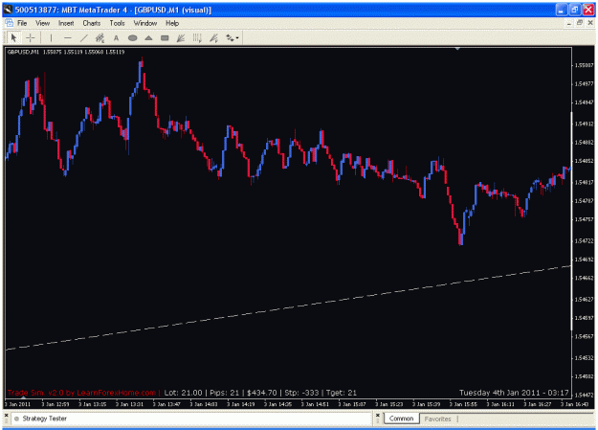Open the Help menu
The image size is (598, 430).
172,23
